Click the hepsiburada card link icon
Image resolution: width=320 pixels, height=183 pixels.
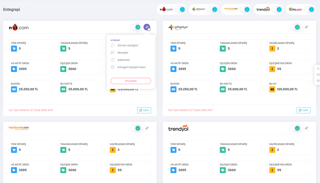coord(147,128)
